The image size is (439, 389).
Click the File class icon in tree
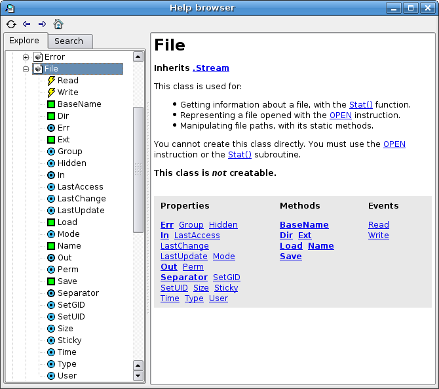38,69
